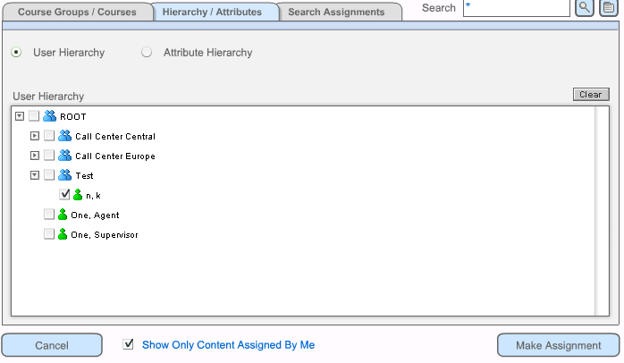Check the One, Supervisor checkbox

[49, 234]
